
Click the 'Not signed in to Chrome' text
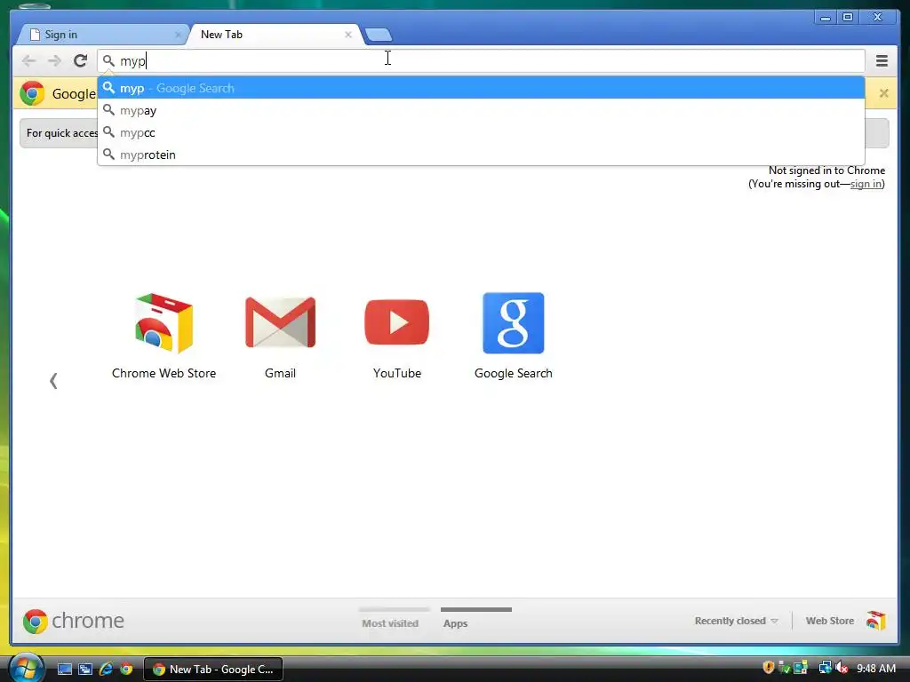[826, 170]
